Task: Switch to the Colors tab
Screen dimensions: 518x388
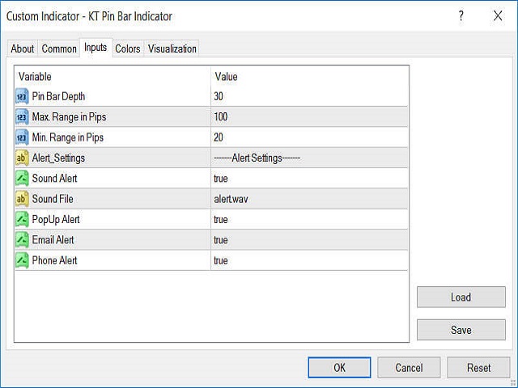Action: click(x=127, y=48)
